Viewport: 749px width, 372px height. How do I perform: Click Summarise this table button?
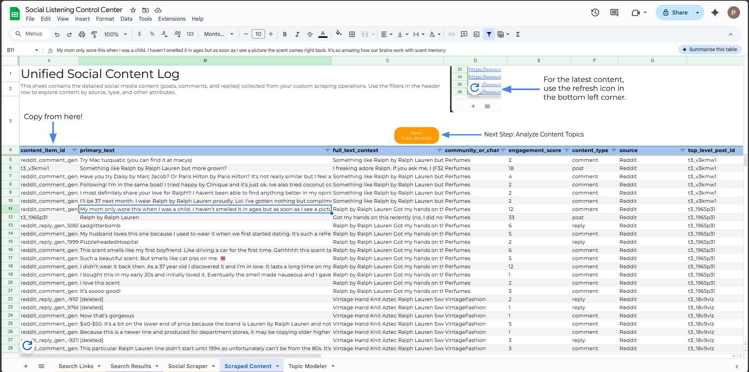(x=710, y=50)
